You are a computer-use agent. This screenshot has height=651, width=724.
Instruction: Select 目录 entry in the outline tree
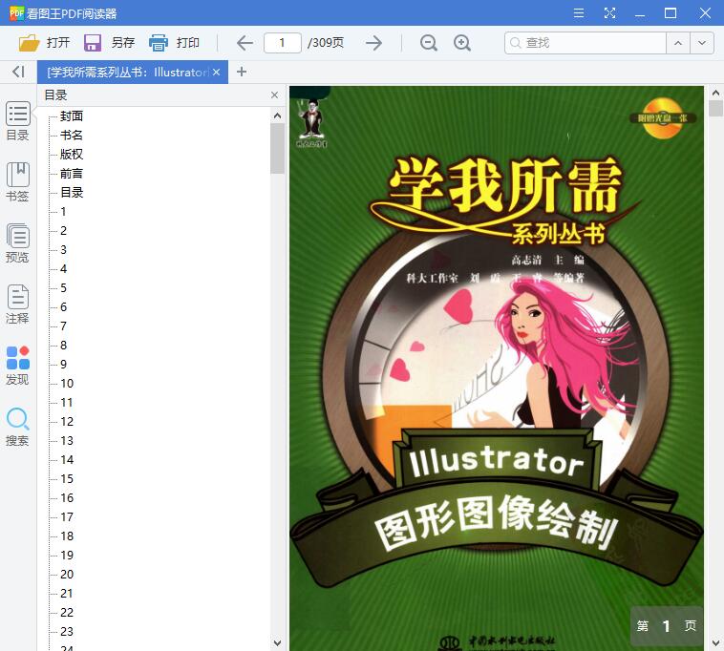72,193
